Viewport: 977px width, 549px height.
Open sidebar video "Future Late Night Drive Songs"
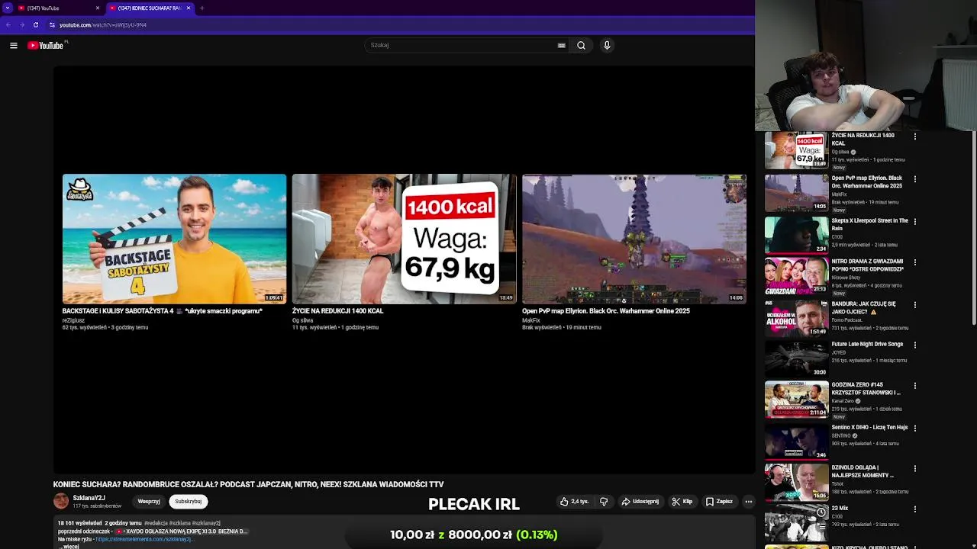click(867, 345)
